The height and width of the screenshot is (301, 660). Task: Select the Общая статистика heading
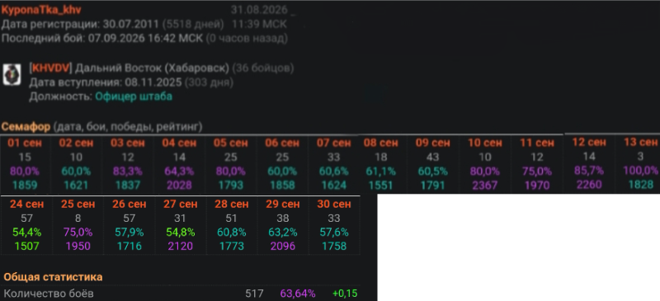pos(53,277)
